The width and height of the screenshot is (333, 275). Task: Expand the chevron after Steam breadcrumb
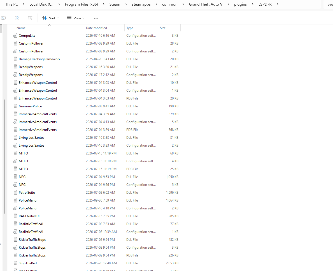(126, 4)
